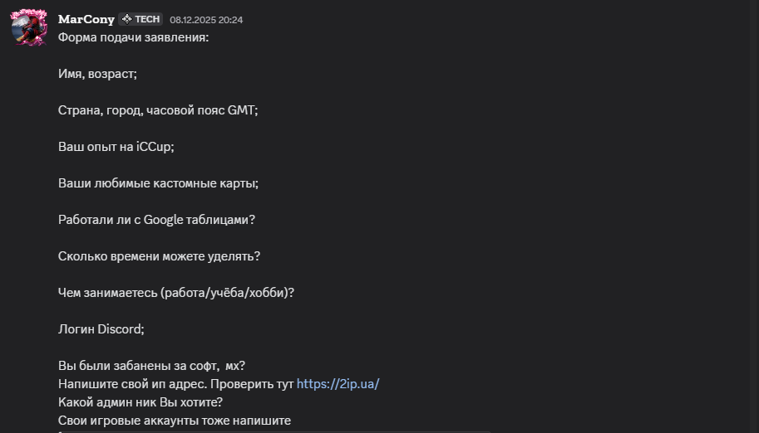Click "Вы были забанены за софт, мх?" text
The width and height of the screenshot is (759, 433).
pos(151,366)
